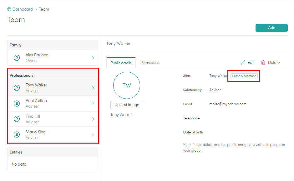Screen dimensions: 294x181
Task: Open Mario King via right chevron
Action: click(93, 135)
